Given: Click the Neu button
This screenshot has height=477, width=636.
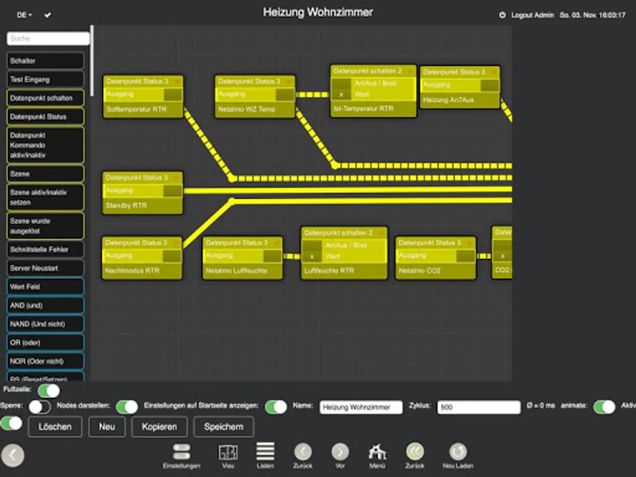Looking at the screenshot, I should (x=107, y=427).
